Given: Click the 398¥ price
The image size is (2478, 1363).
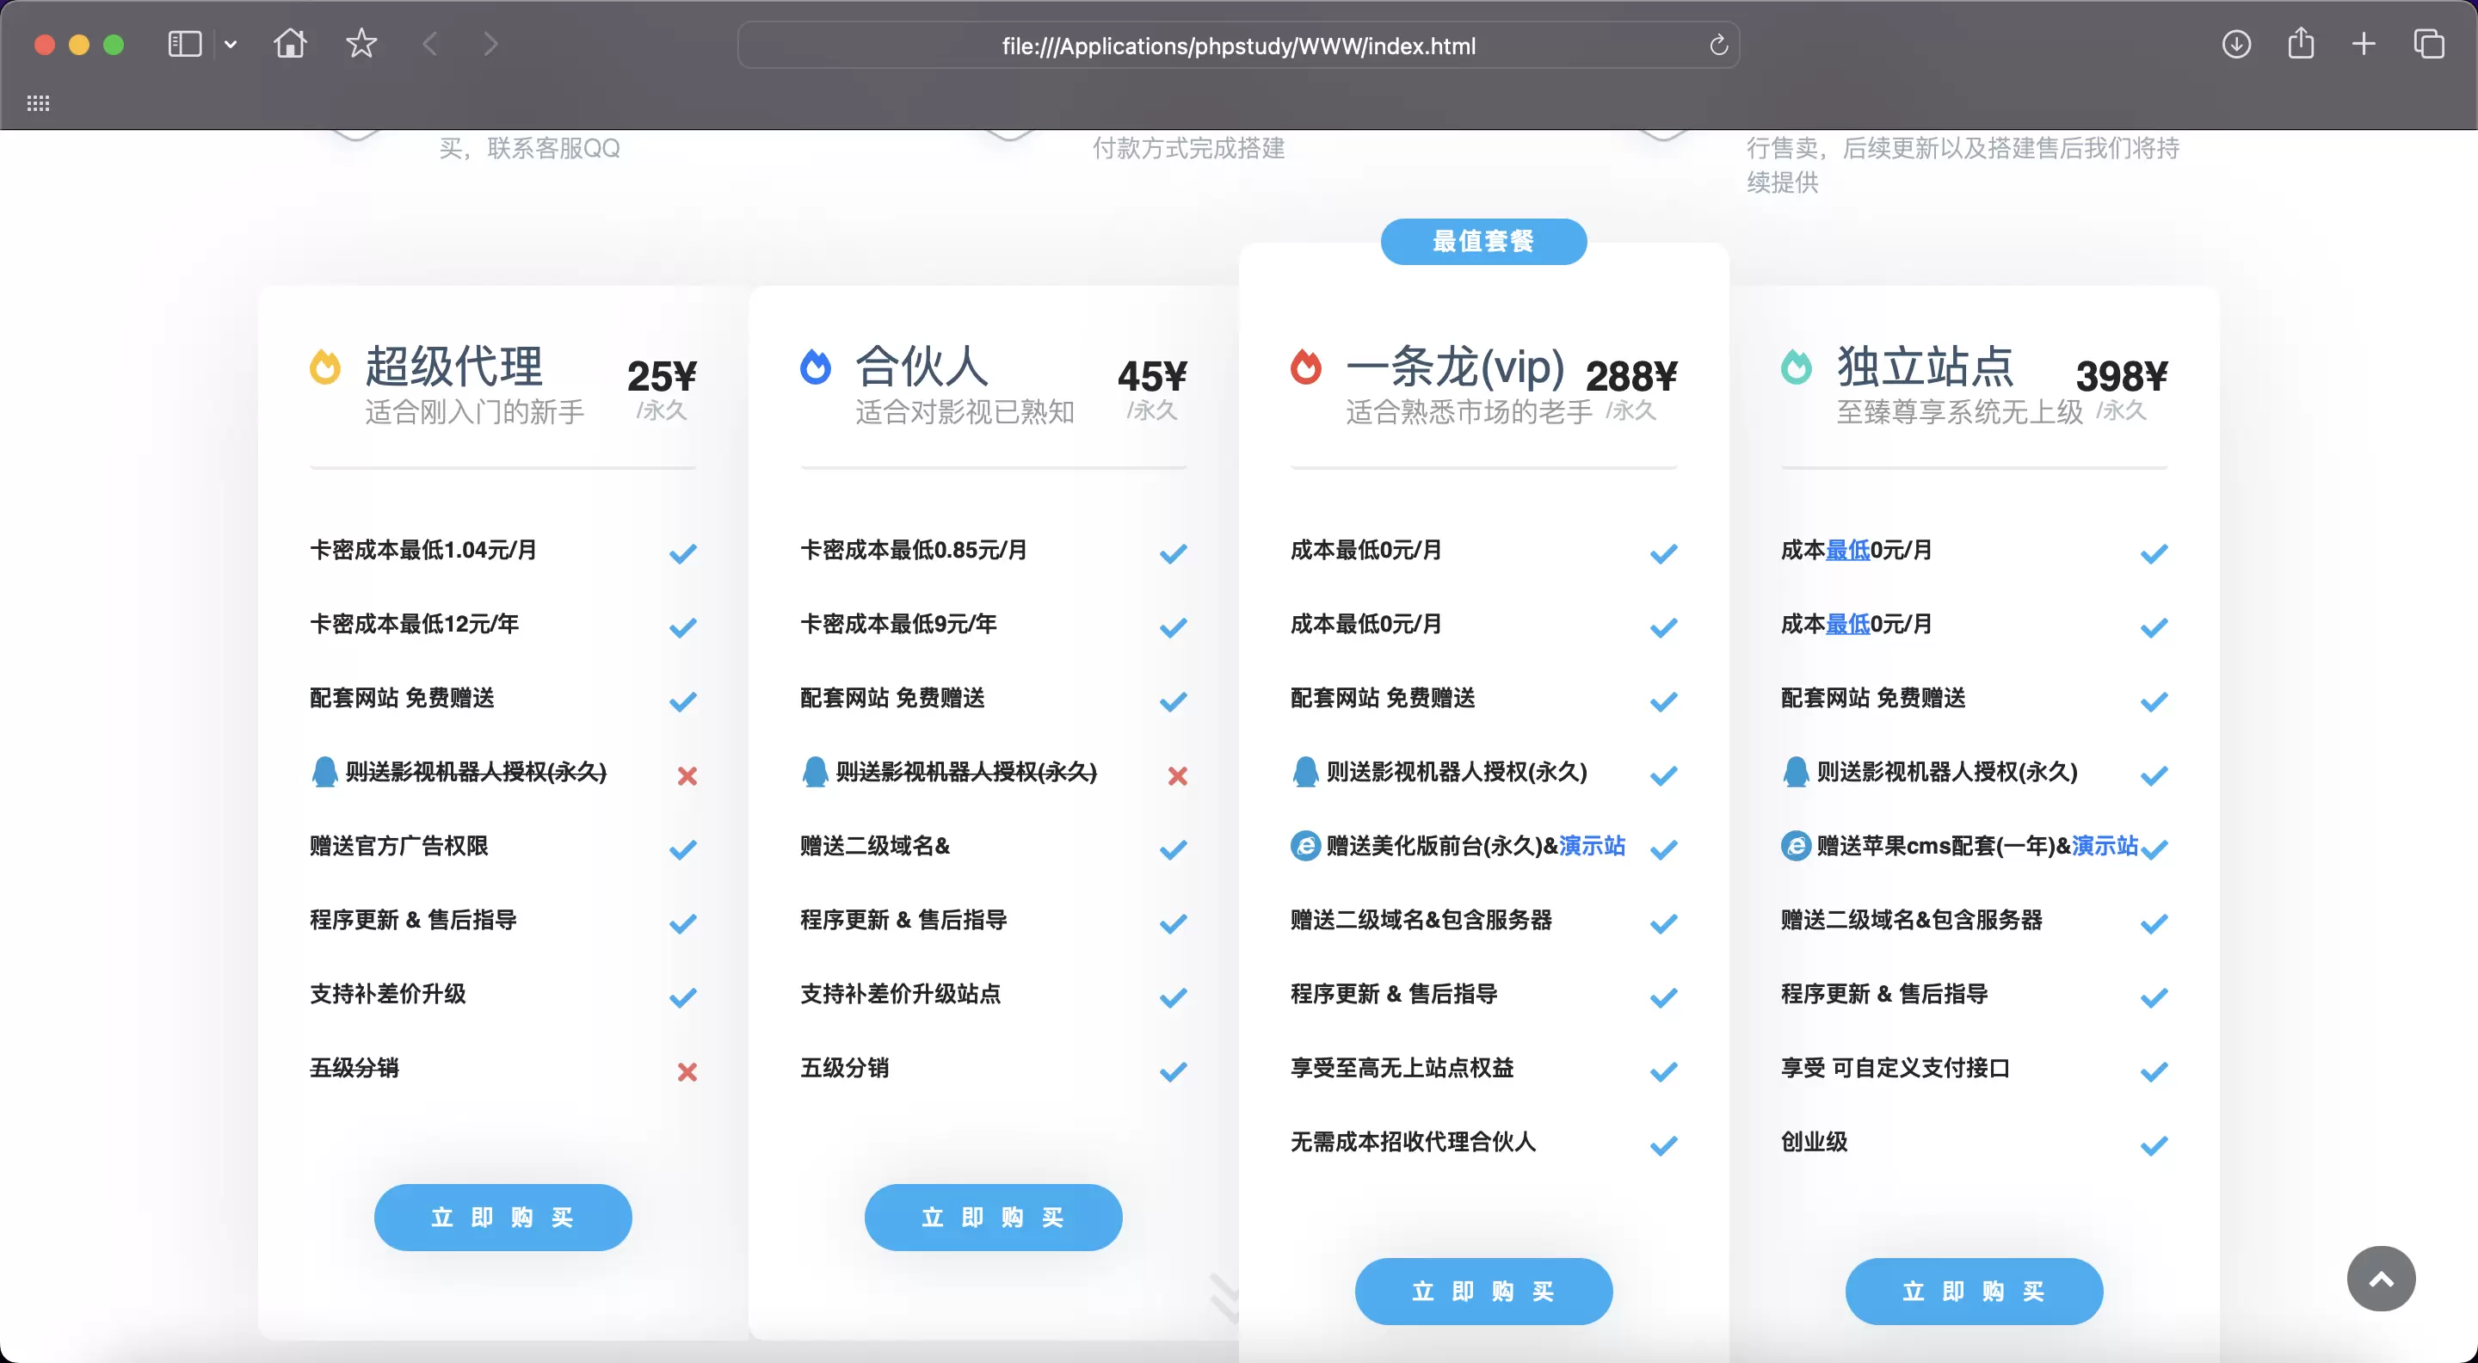Looking at the screenshot, I should pos(2122,376).
